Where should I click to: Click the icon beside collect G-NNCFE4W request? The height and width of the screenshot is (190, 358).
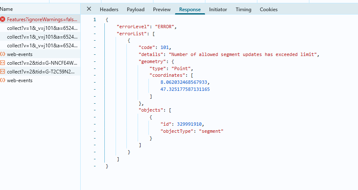tap(3, 63)
